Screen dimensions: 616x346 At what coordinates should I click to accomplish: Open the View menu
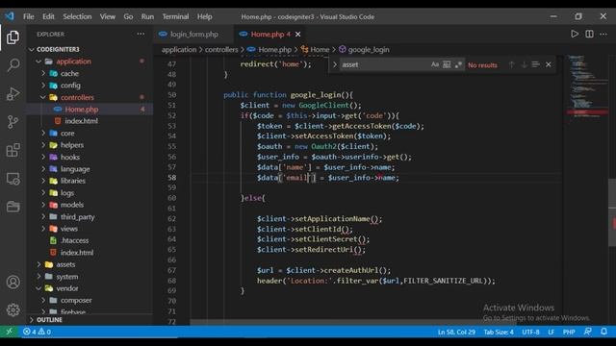tap(107, 16)
